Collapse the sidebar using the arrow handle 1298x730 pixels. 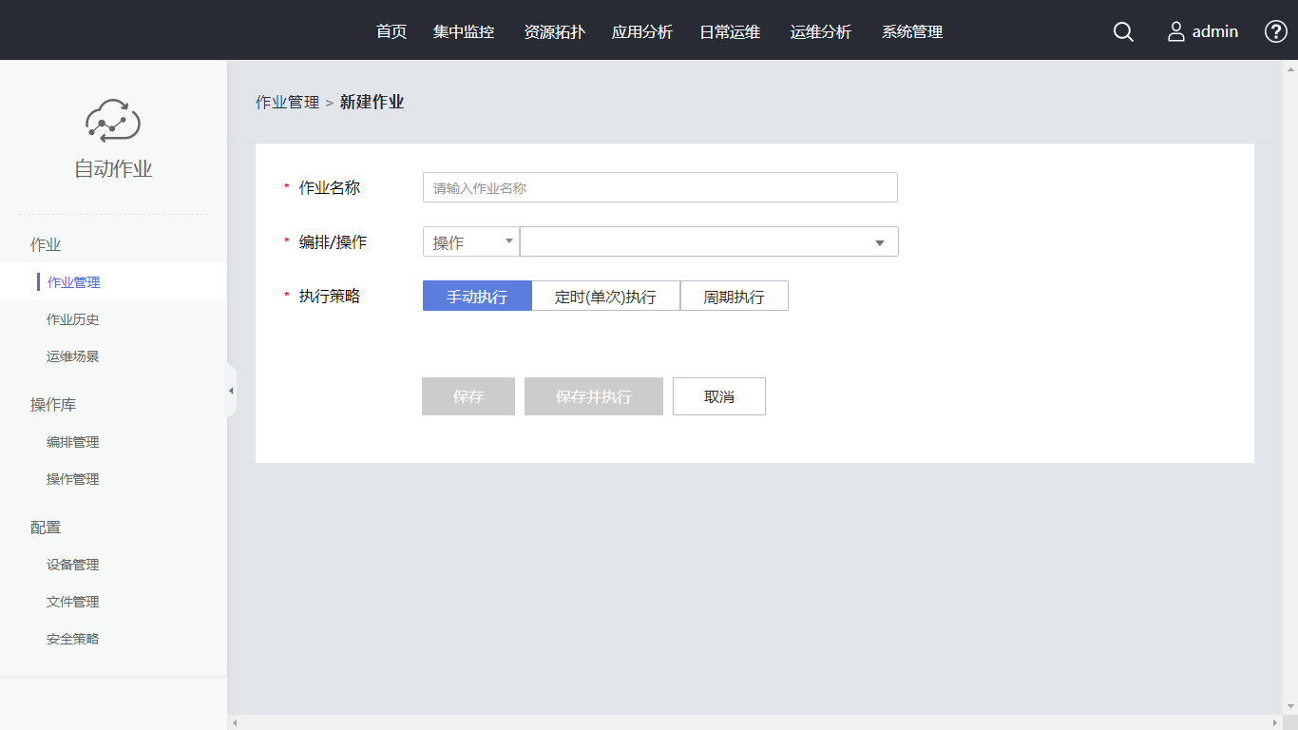[x=231, y=391]
